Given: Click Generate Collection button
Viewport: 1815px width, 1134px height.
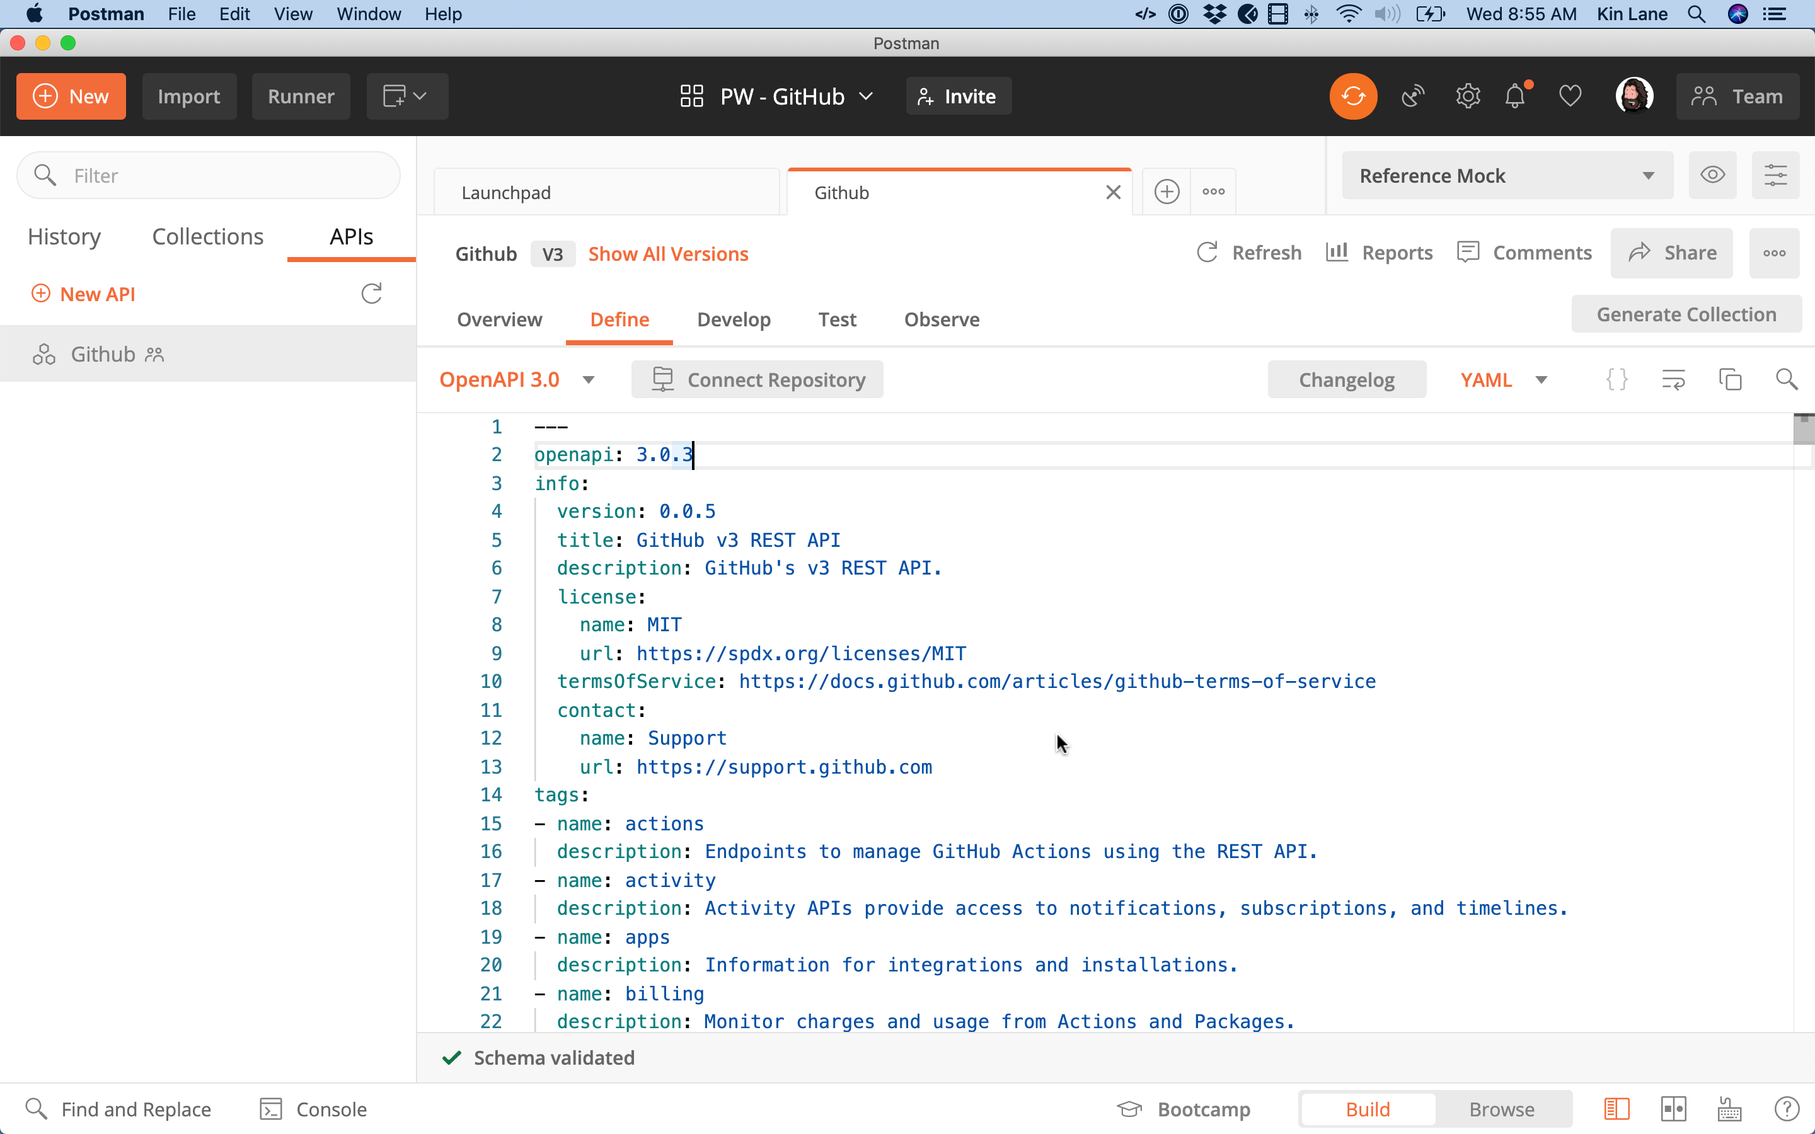Looking at the screenshot, I should pos(1686,314).
